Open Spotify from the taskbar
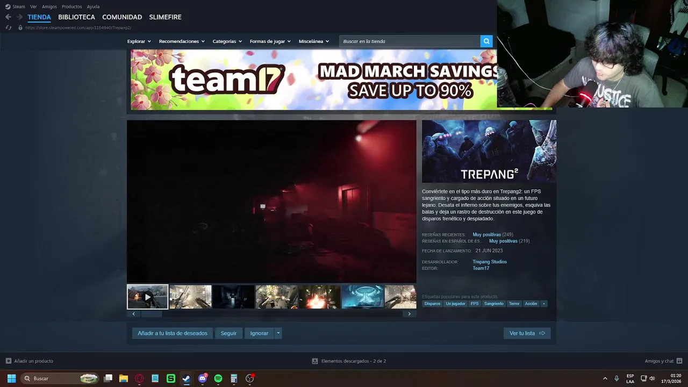 (218, 378)
